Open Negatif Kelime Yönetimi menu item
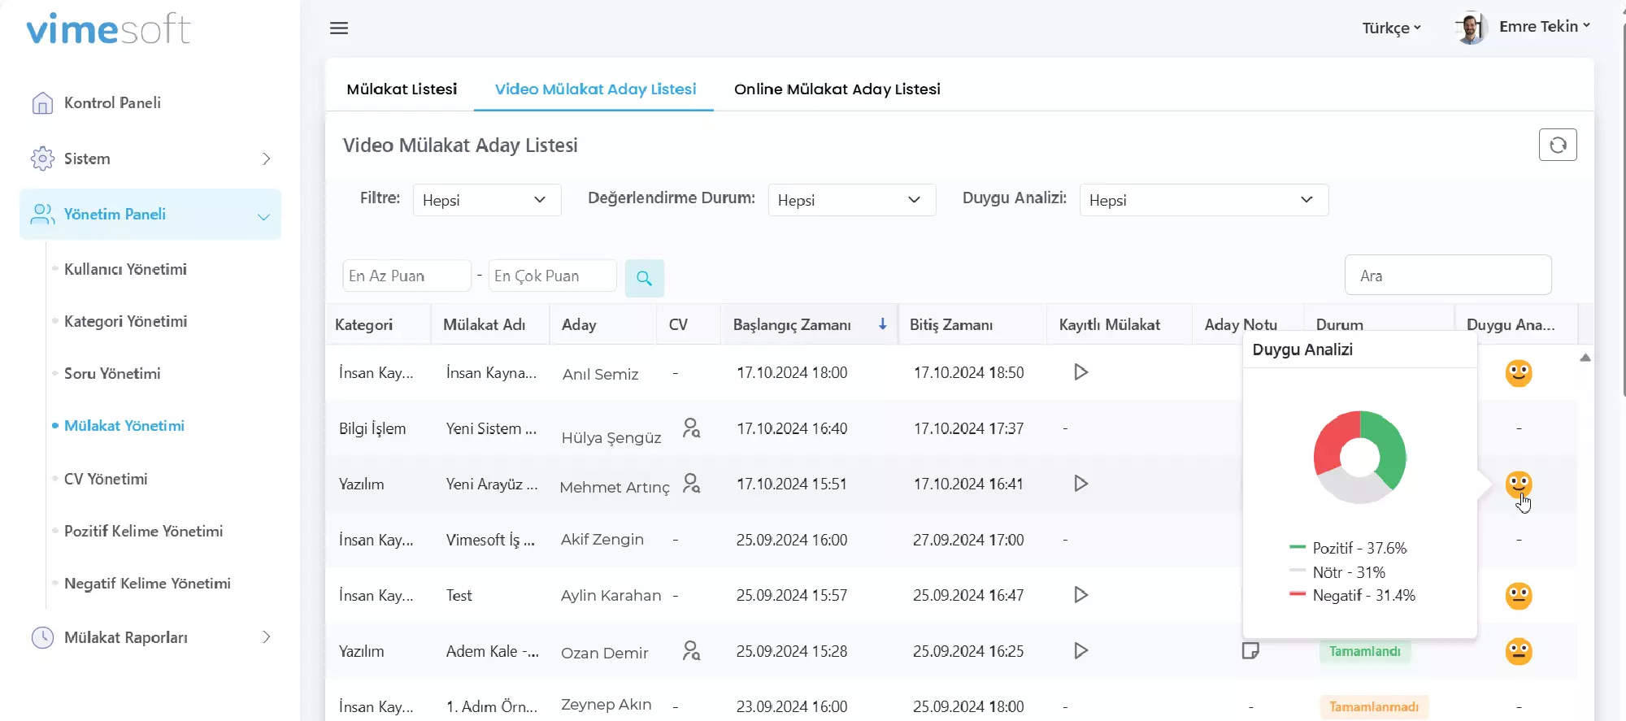This screenshot has width=1626, height=721. (147, 583)
